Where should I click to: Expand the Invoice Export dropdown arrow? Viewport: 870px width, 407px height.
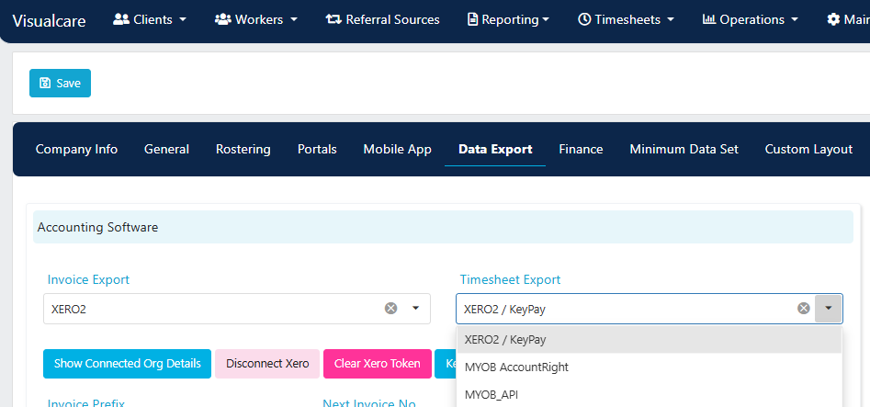click(x=415, y=308)
